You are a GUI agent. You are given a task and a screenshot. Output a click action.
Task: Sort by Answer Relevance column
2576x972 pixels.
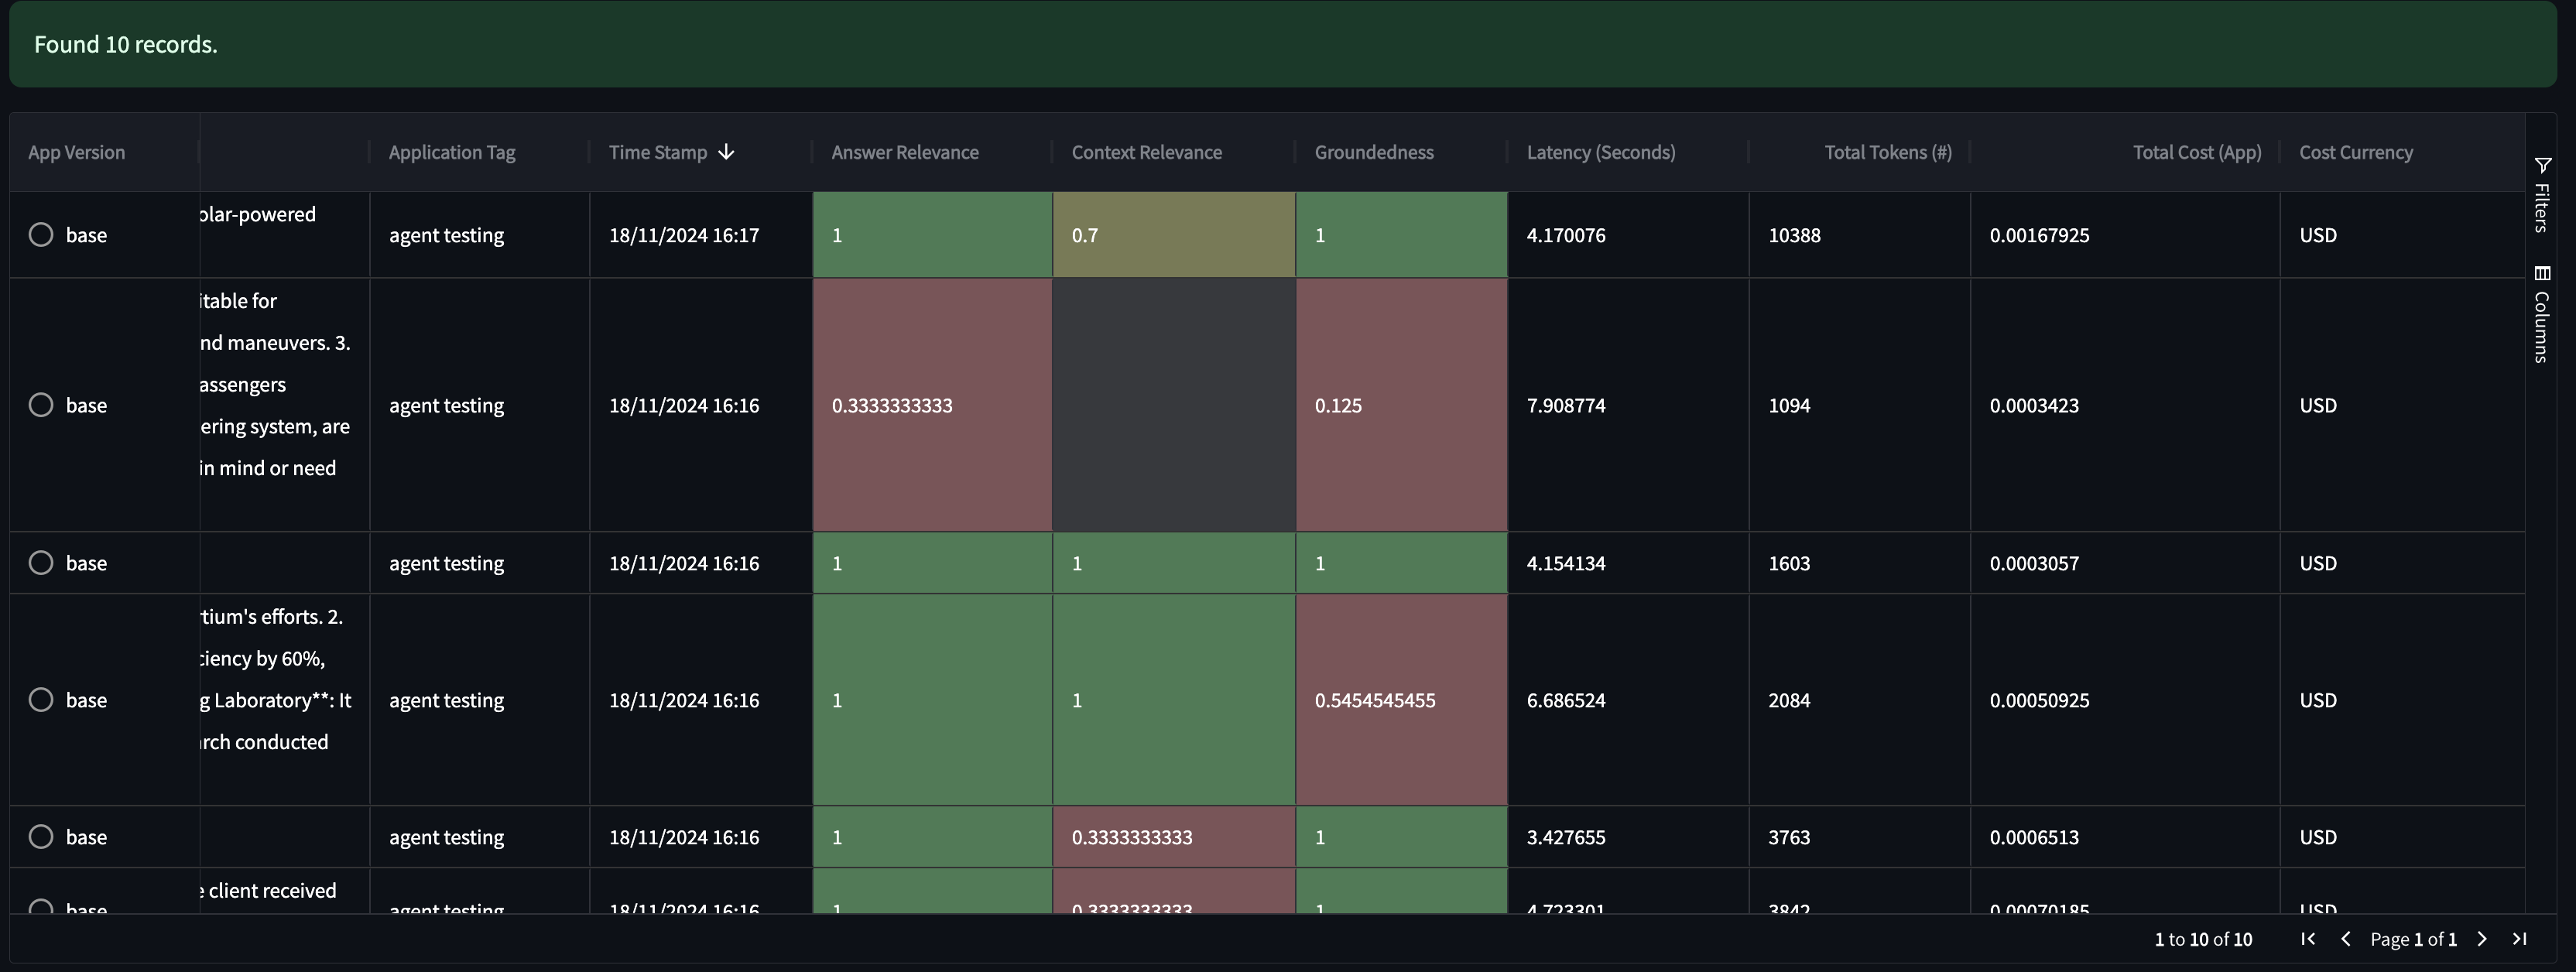tap(905, 152)
